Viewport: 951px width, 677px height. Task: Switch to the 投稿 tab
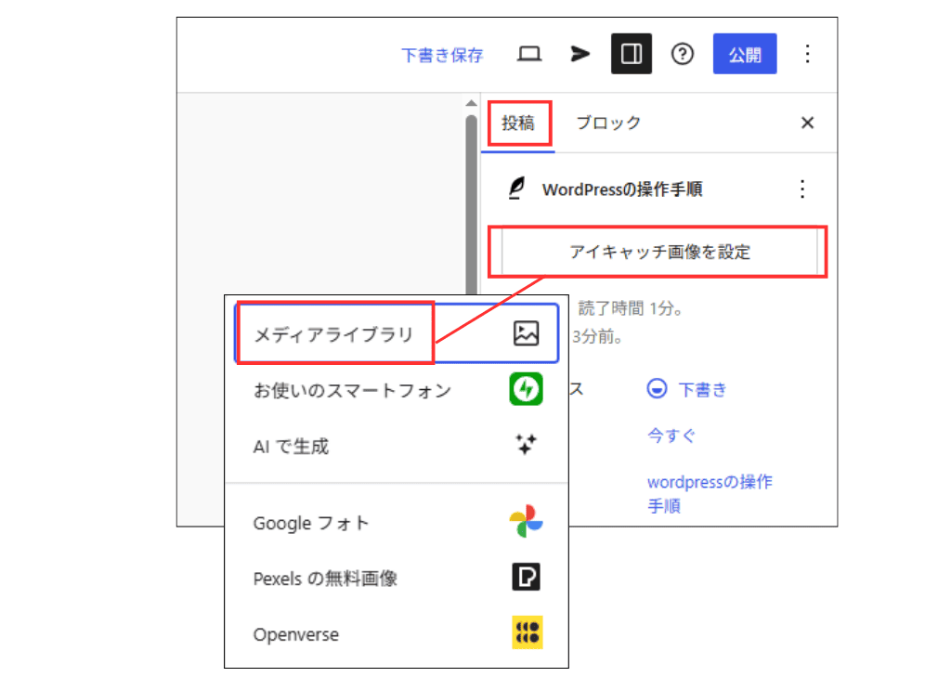point(518,122)
